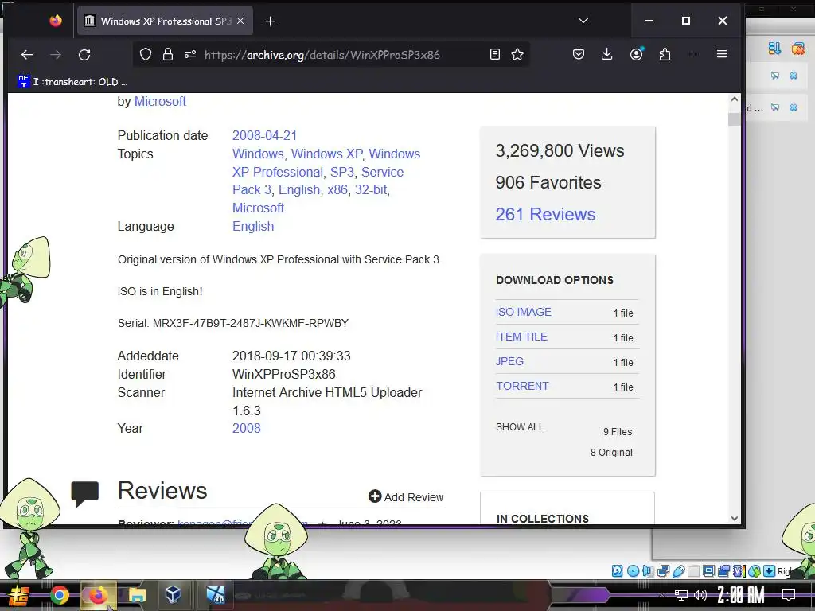Open the Microsoft creator link

pos(160,101)
